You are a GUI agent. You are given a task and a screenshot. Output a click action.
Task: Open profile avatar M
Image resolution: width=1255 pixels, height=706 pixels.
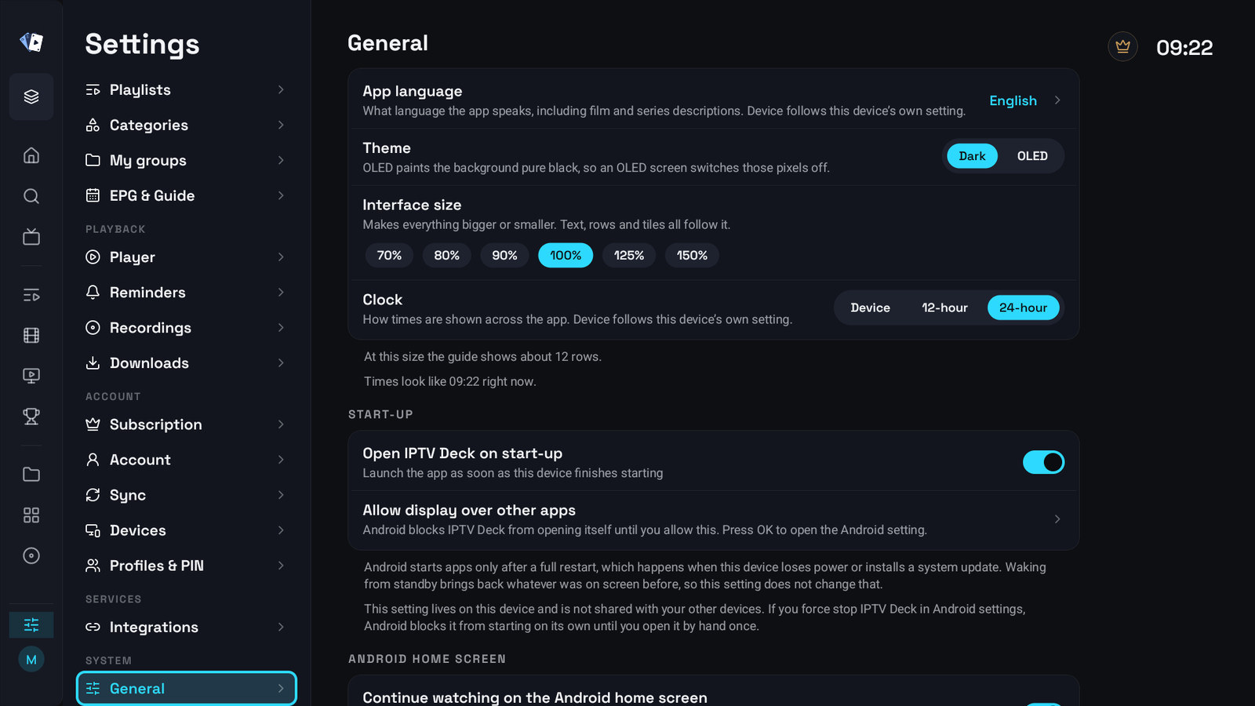coord(31,660)
